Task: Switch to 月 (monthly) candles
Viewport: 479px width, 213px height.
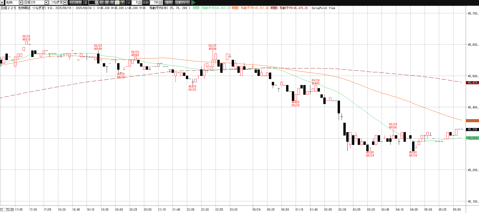Action: click(112, 2)
